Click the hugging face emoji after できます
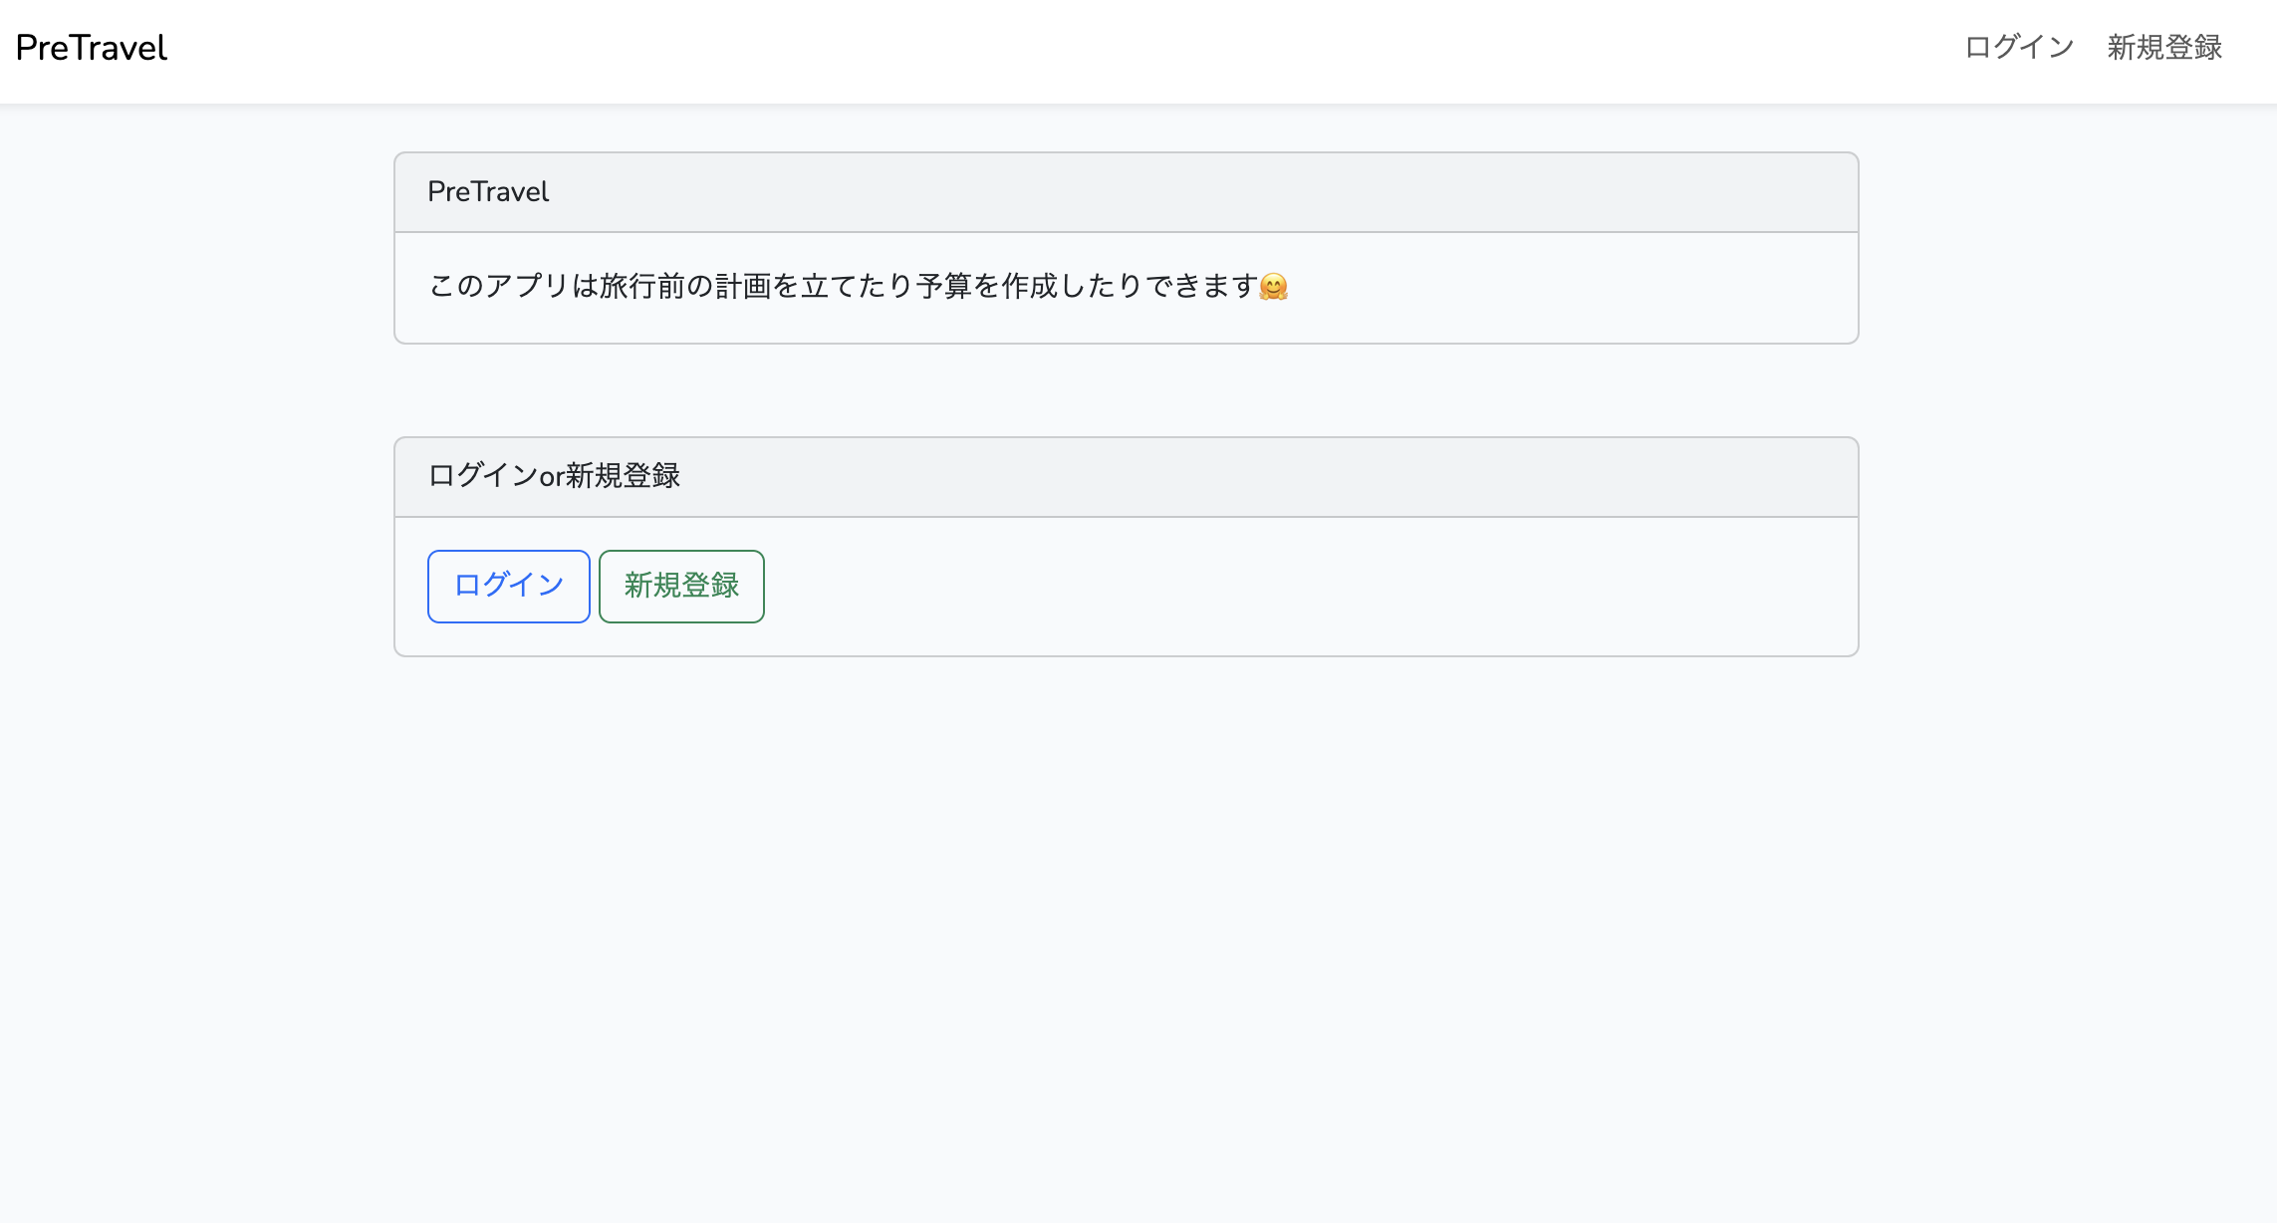Image resolution: width=2277 pixels, height=1223 pixels. [1274, 287]
